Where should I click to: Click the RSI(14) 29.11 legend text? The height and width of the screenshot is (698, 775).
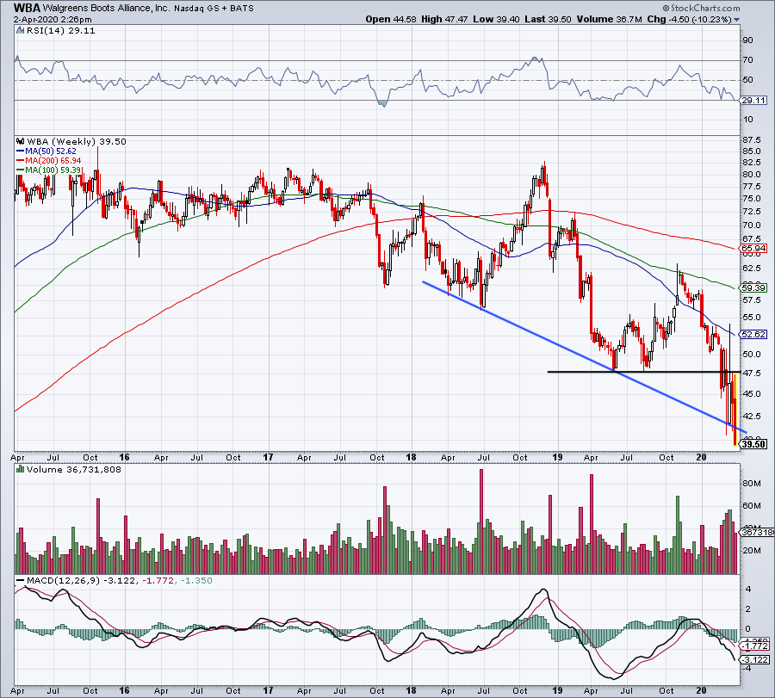[61, 30]
